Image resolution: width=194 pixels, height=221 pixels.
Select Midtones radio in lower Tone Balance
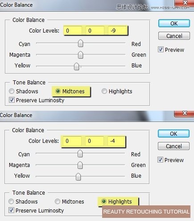[x=58, y=201]
